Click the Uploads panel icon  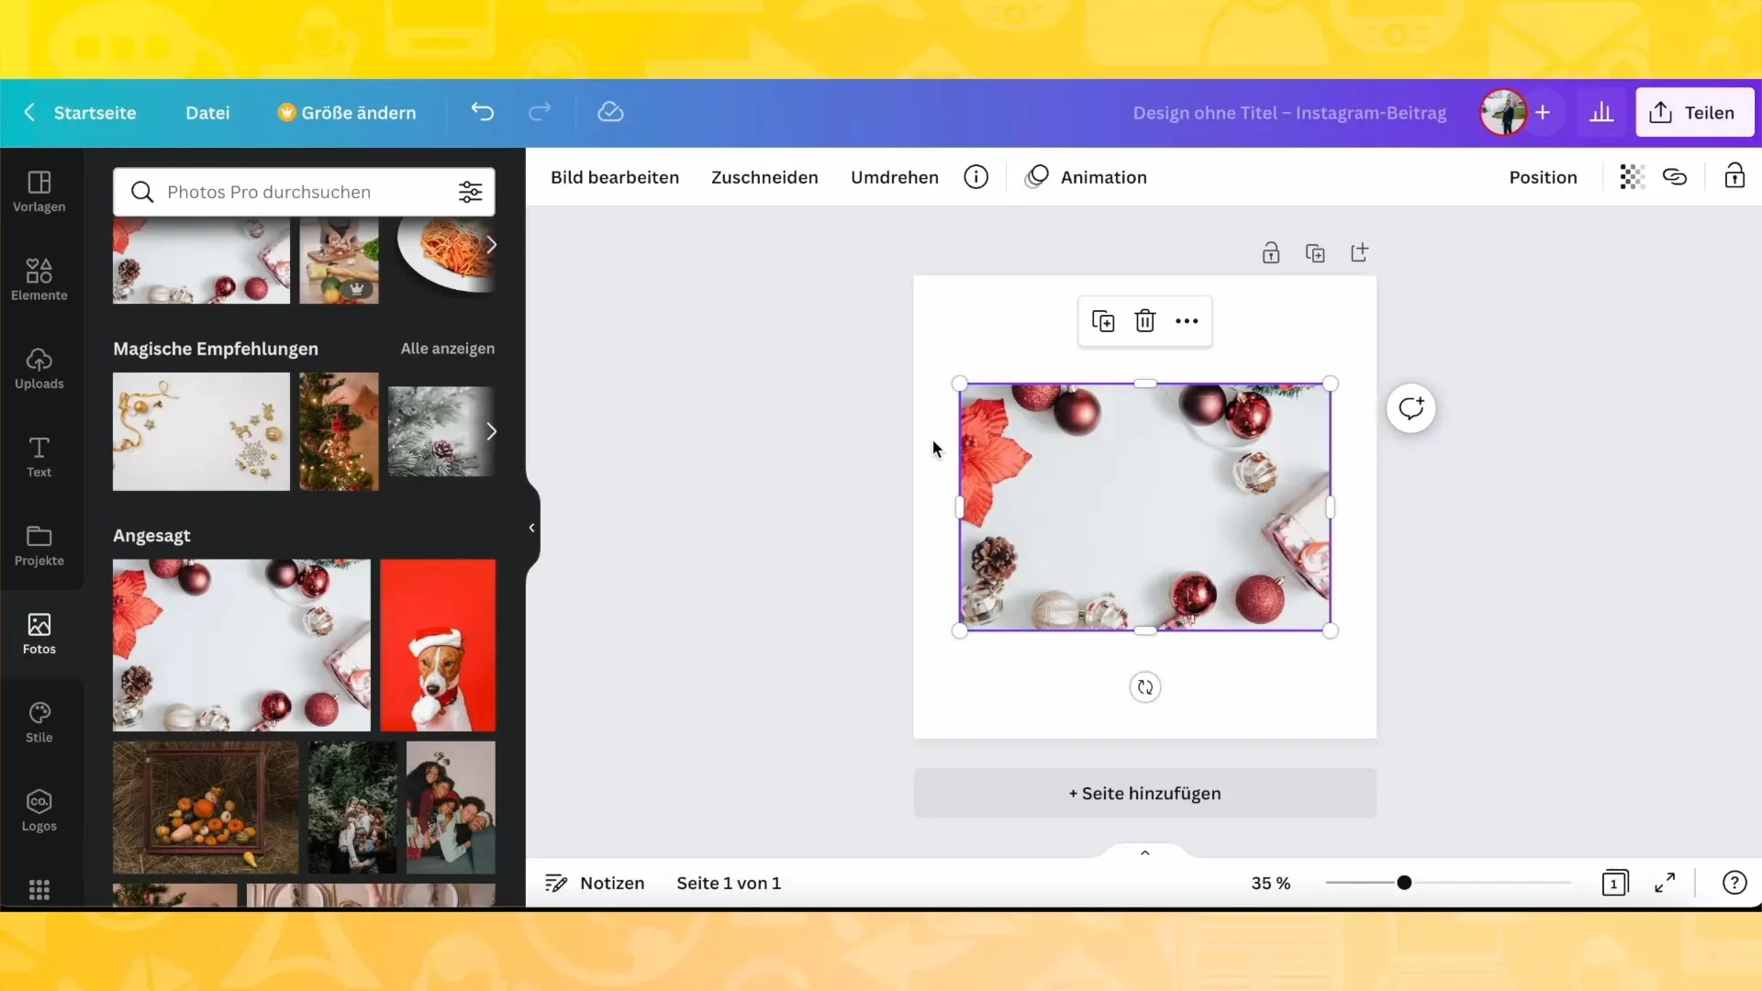[x=39, y=367]
